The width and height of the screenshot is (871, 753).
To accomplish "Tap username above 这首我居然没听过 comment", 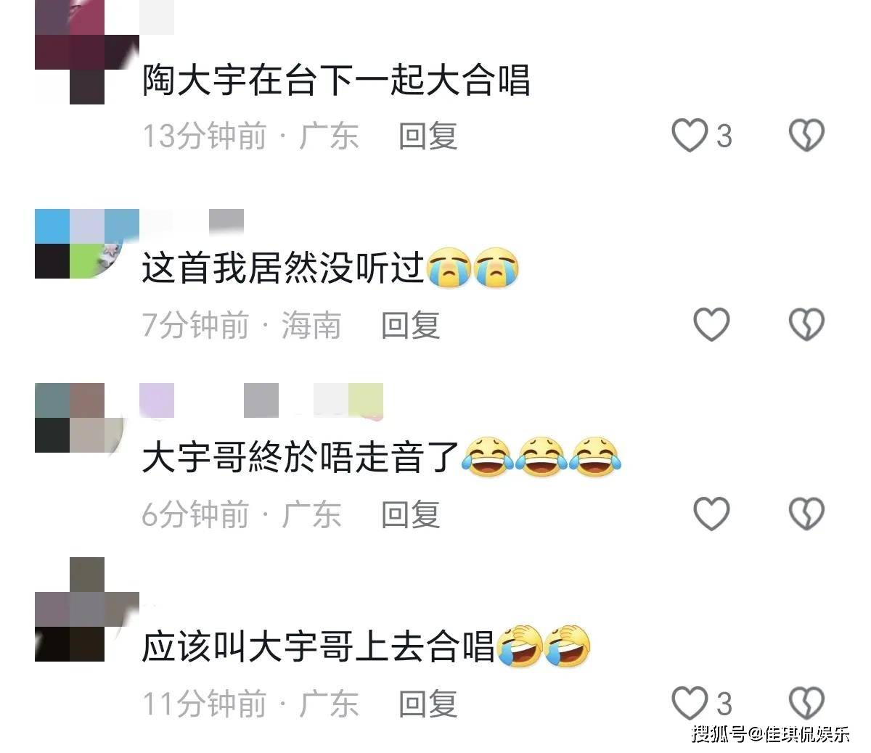I will [x=192, y=222].
